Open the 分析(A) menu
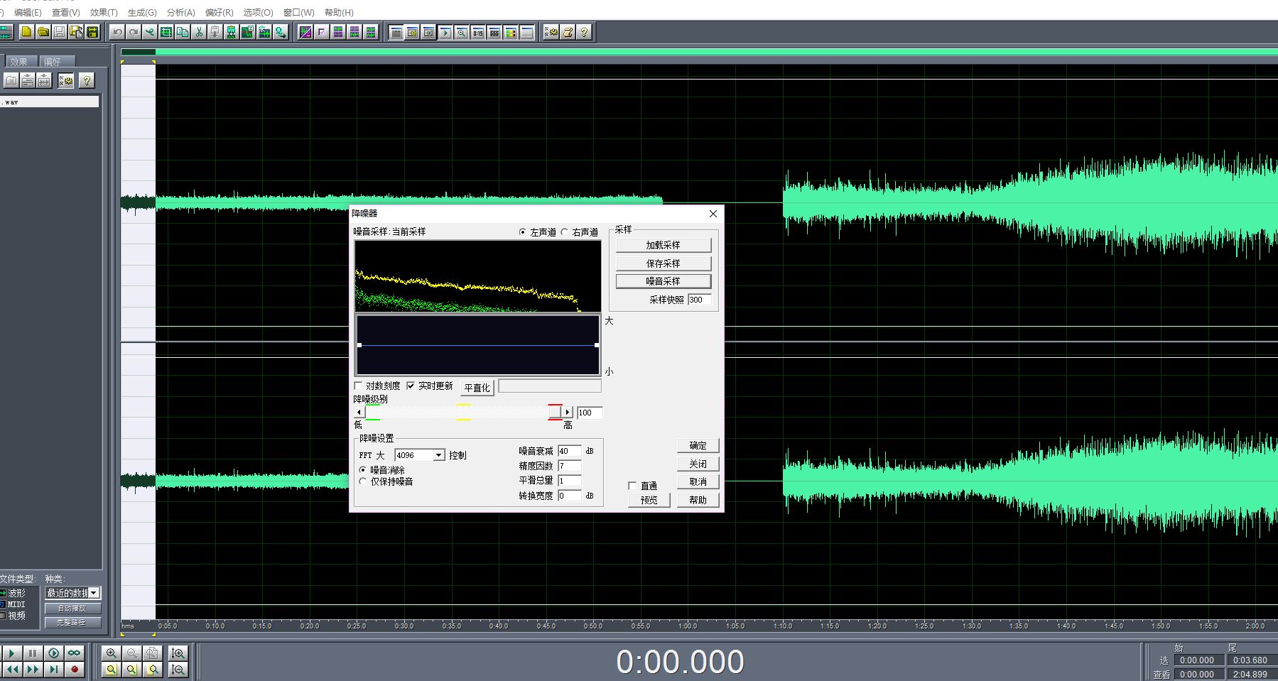Screen dimensions: 1278x681 (180, 13)
